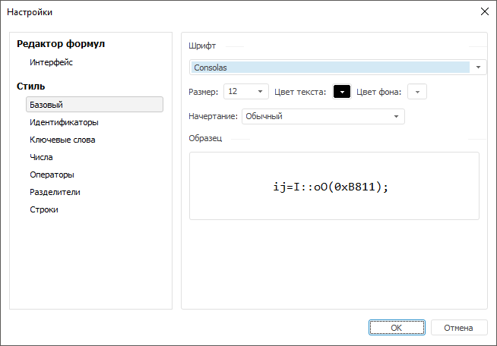
Task: Select the Числа style item
Action: (41, 157)
